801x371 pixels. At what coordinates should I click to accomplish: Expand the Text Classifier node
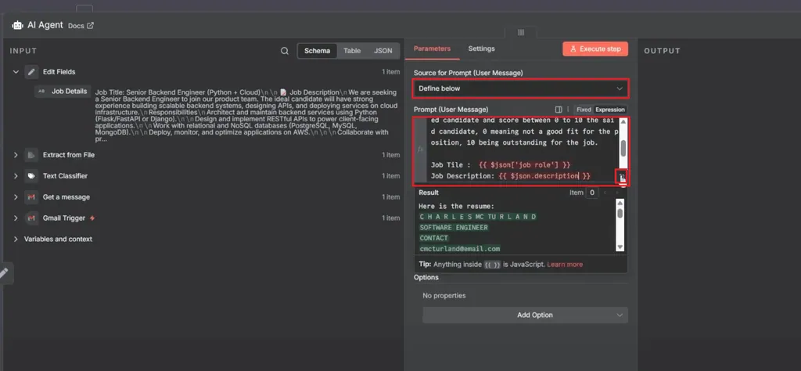(x=16, y=176)
